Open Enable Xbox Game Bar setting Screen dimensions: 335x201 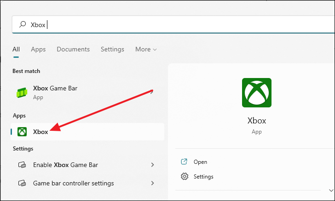pyautogui.click(x=87, y=165)
